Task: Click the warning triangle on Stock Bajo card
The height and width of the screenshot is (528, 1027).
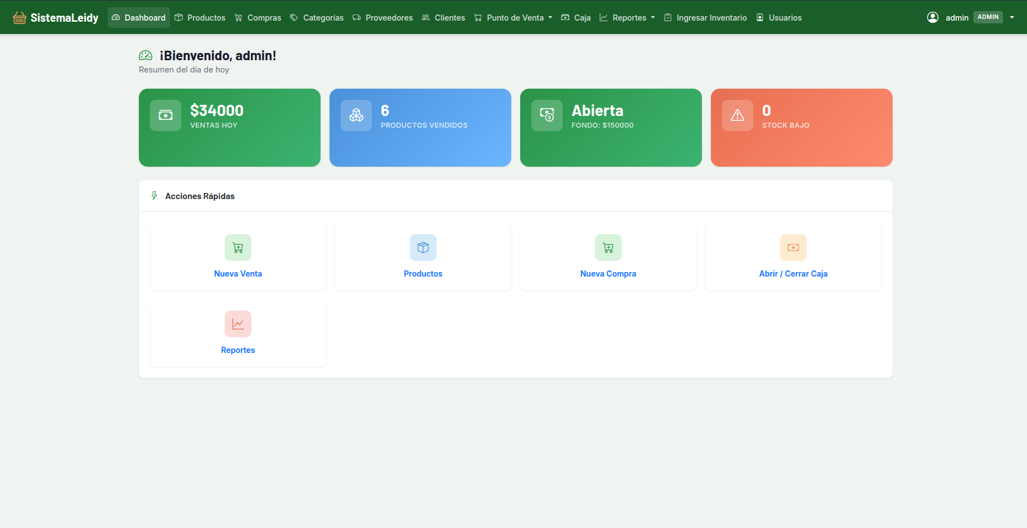Action: 738,115
